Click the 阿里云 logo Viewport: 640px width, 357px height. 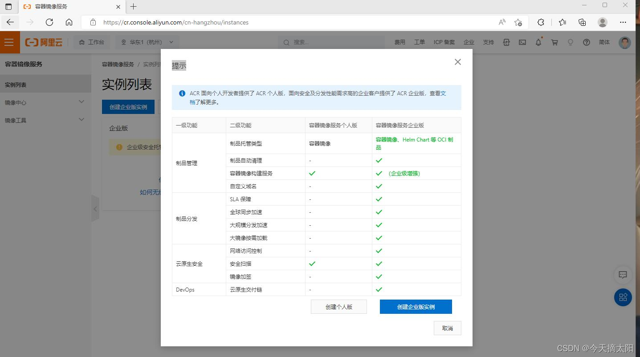[43, 42]
